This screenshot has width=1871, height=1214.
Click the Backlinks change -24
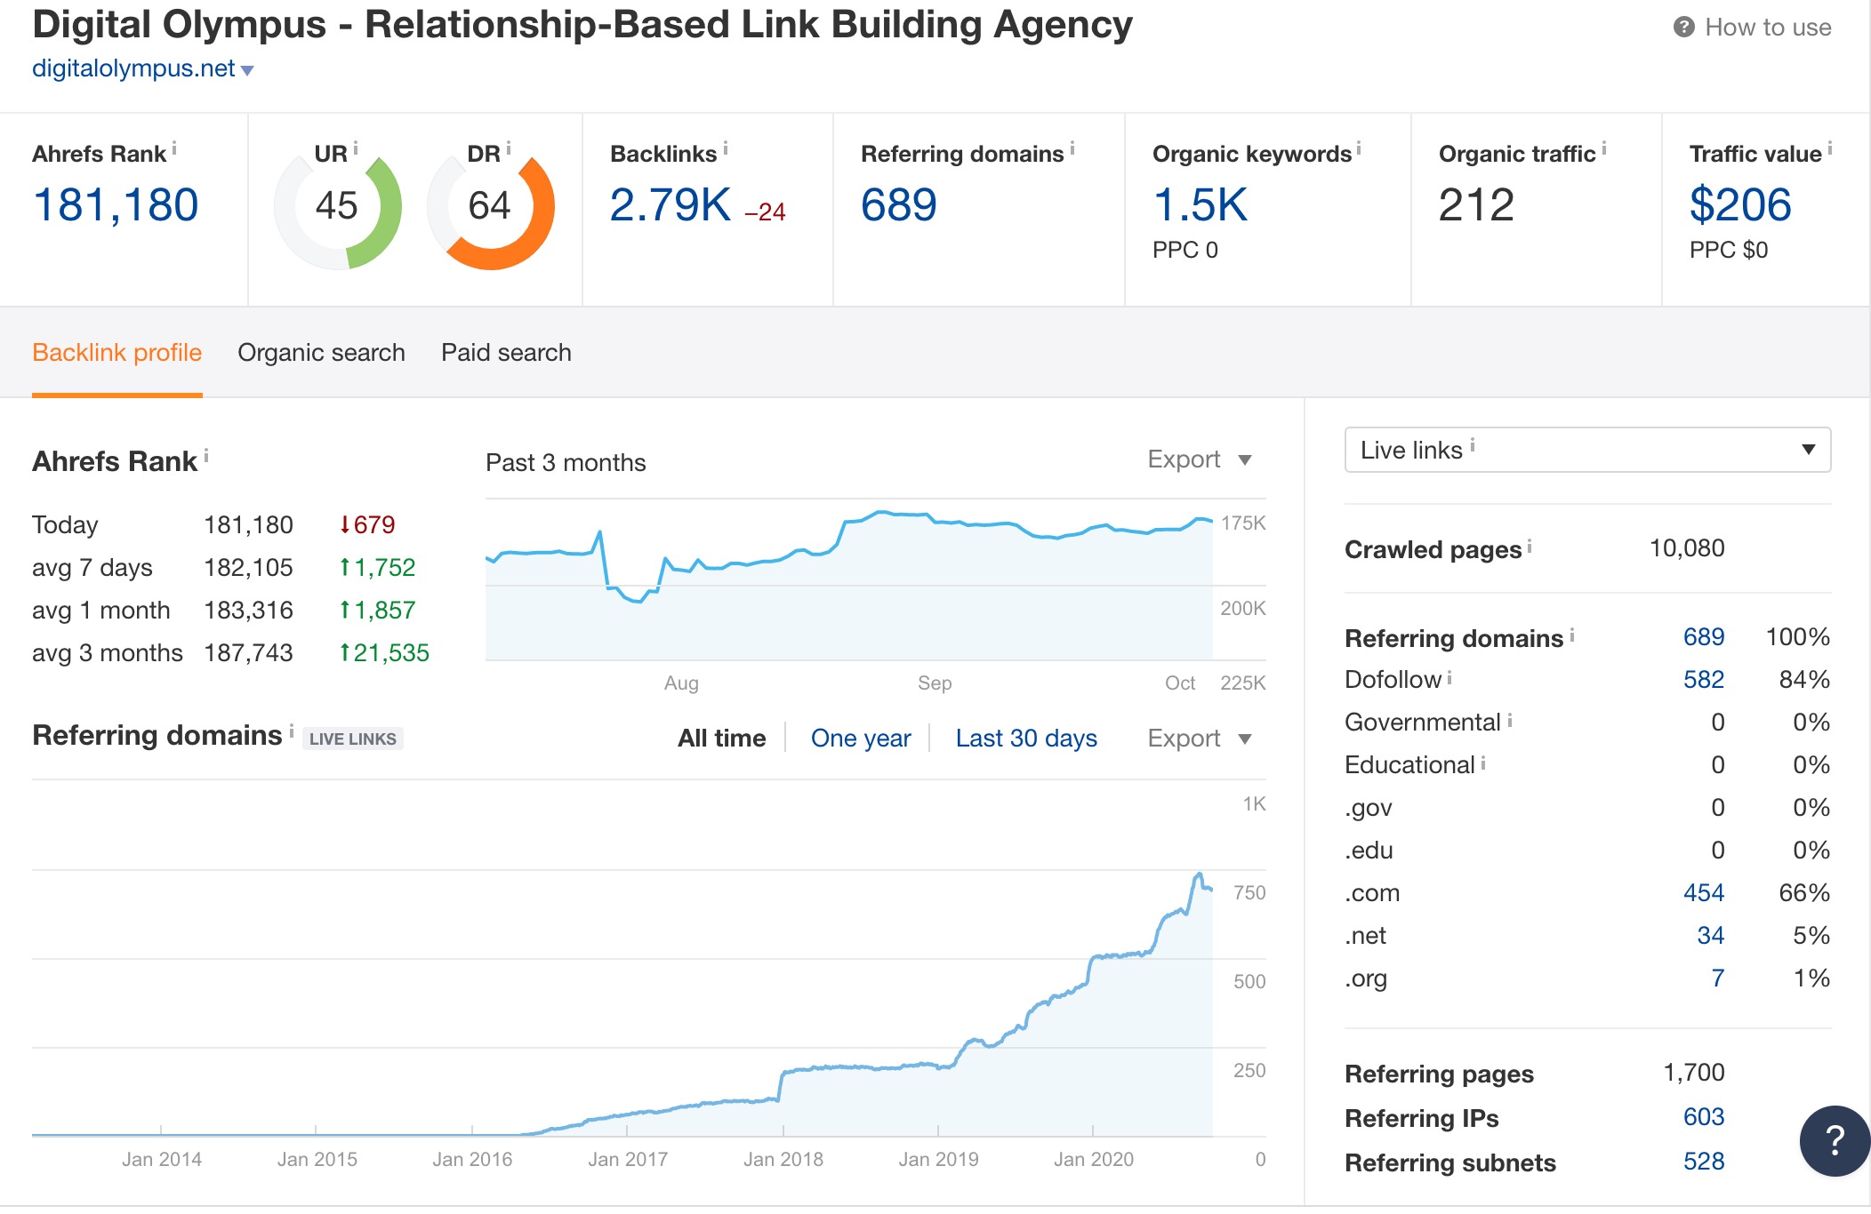pos(765,212)
